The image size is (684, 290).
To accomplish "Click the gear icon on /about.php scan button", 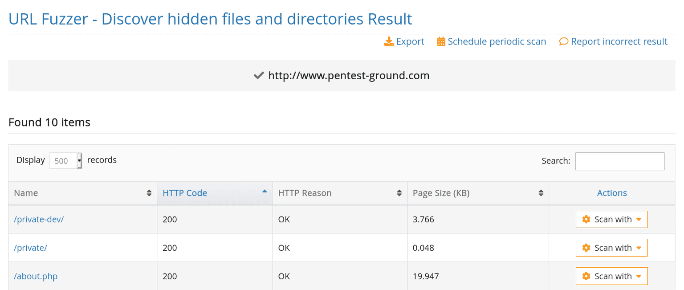I will 586,276.
